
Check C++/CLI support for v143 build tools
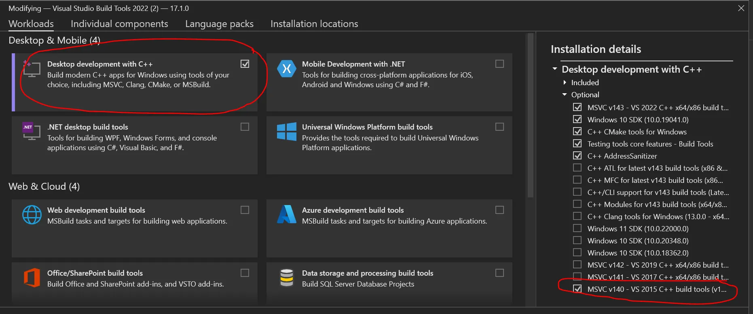click(x=577, y=192)
